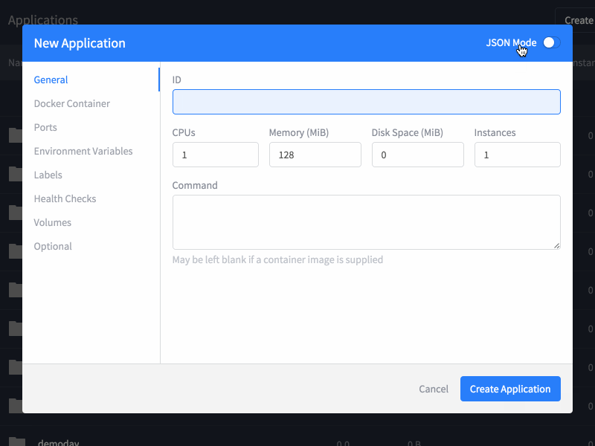595x446 pixels.
Task: Switch to Docker Container section
Action: [71, 103]
